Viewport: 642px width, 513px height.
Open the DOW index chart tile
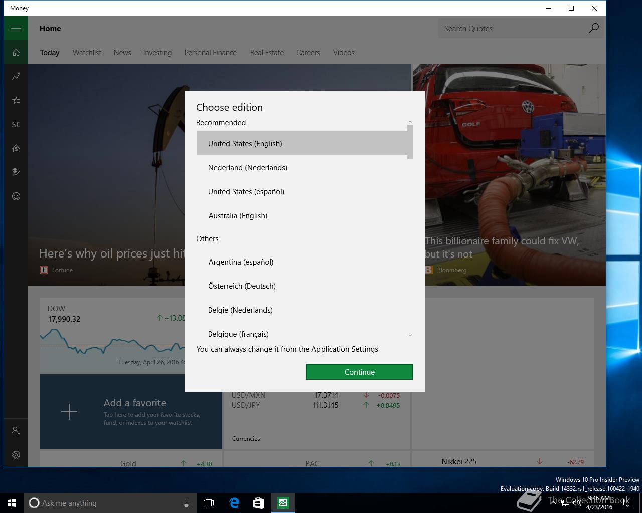coord(113,336)
